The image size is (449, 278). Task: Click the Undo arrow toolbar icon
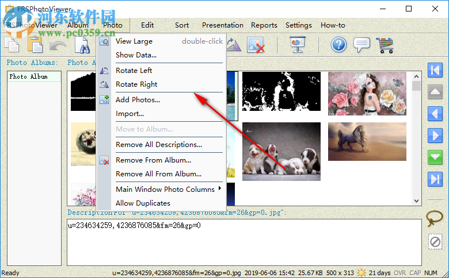pyautogui.click(x=58, y=46)
